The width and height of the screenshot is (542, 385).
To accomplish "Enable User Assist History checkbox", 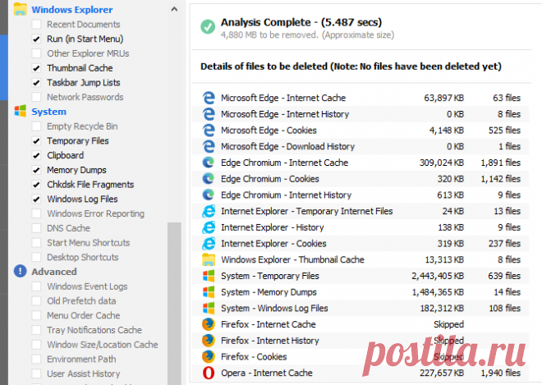I will [36, 374].
